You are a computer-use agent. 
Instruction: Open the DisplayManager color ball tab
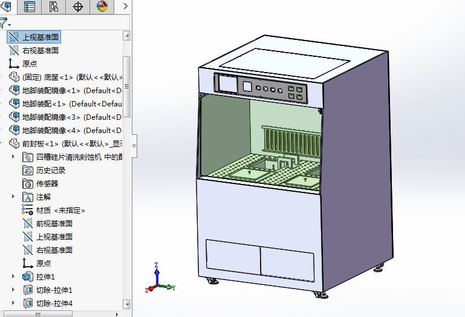point(102,7)
